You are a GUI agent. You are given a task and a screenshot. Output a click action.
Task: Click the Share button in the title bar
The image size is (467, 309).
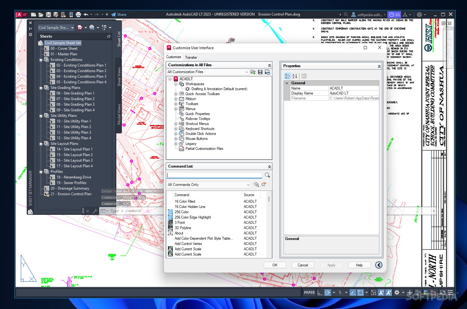pos(119,15)
